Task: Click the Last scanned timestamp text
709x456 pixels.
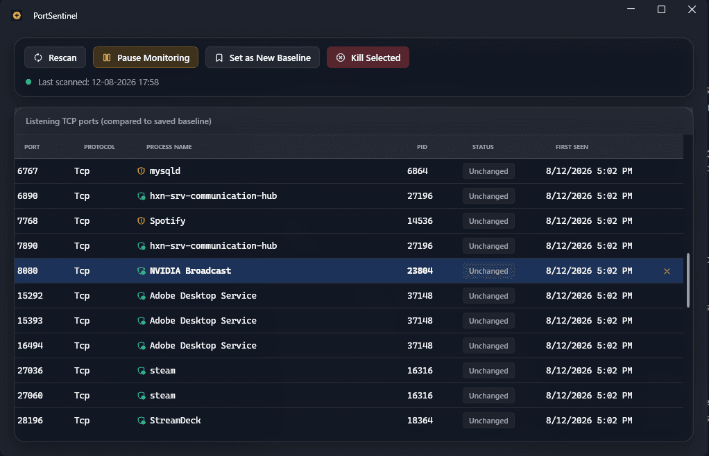Action: [99, 82]
